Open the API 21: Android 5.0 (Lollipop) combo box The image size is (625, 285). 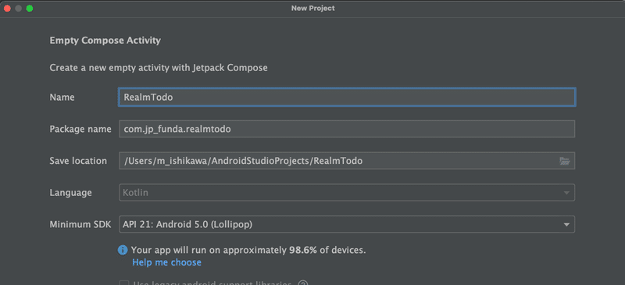click(x=347, y=224)
